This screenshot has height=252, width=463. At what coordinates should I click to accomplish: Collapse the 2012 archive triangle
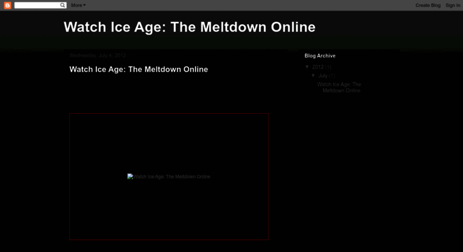pyautogui.click(x=307, y=67)
